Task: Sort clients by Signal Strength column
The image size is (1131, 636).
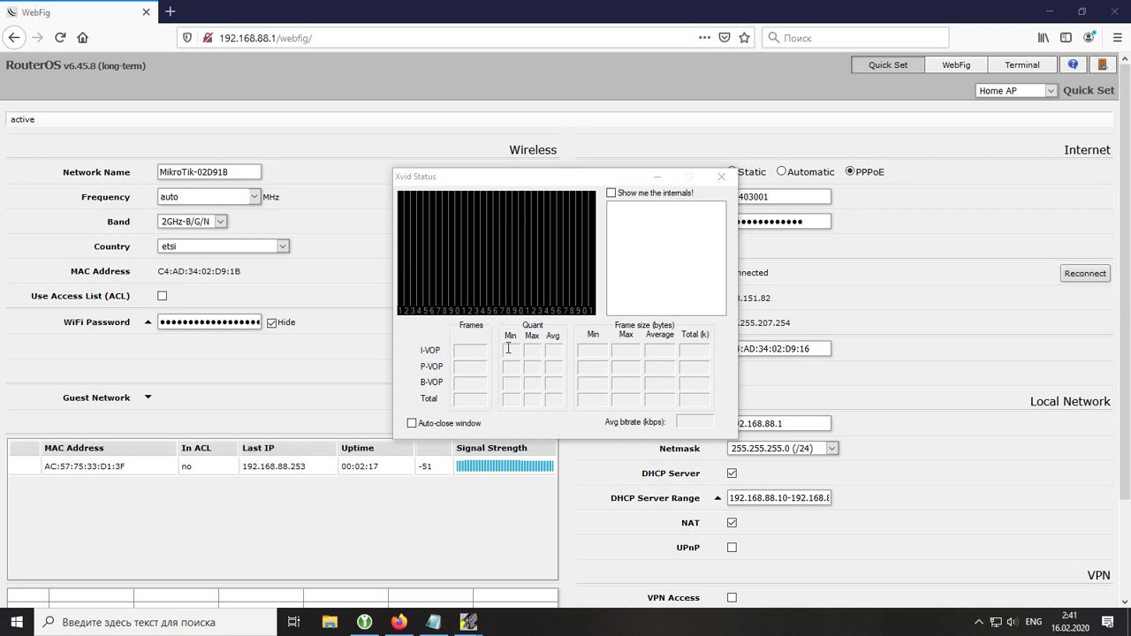Action: pyautogui.click(x=505, y=448)
